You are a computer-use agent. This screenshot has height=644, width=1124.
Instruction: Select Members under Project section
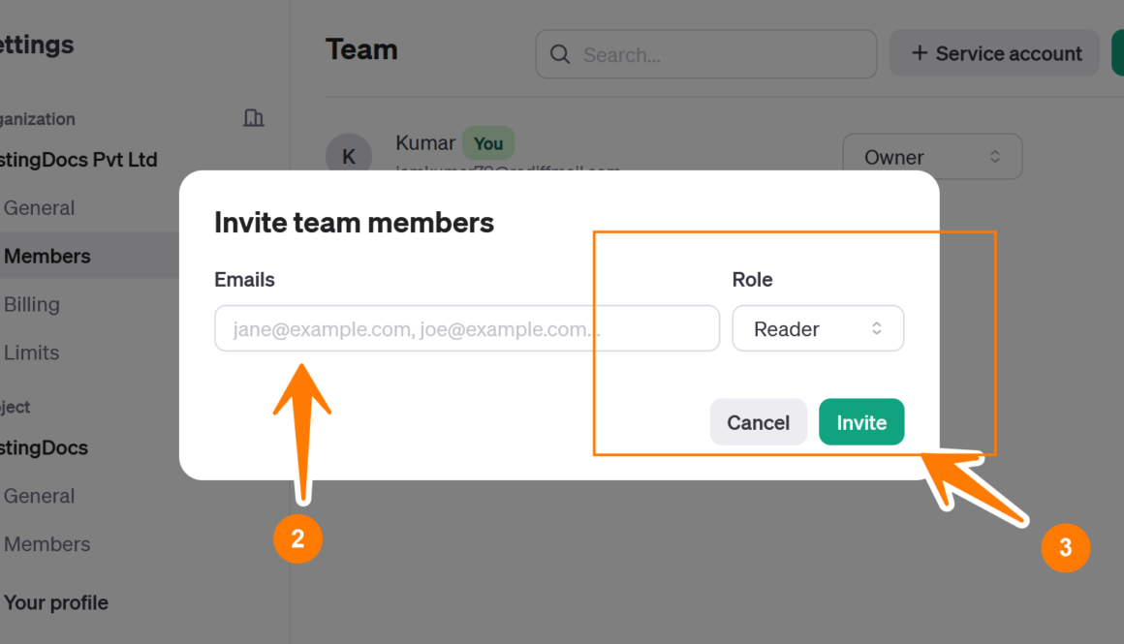click(x=47, y=544)
